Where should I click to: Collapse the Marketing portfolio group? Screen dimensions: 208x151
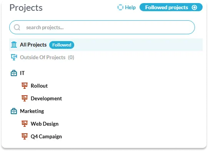click(x=32, y=111)
